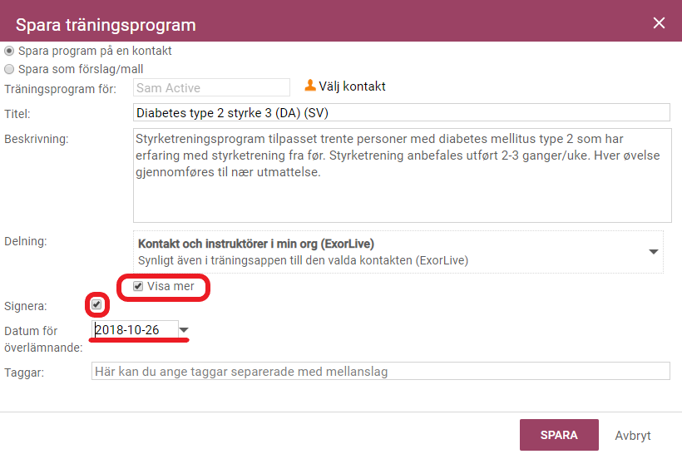Click the 'Välj kontakt' link text
Image resolution: width=682 pixels, height=459 pixels.
[352, 86]
